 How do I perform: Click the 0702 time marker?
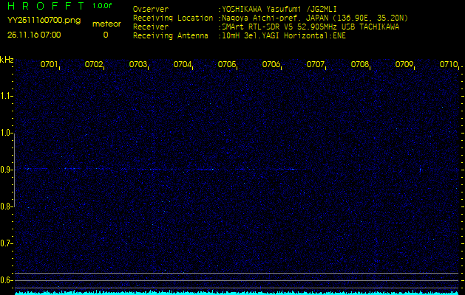point(93,64)
